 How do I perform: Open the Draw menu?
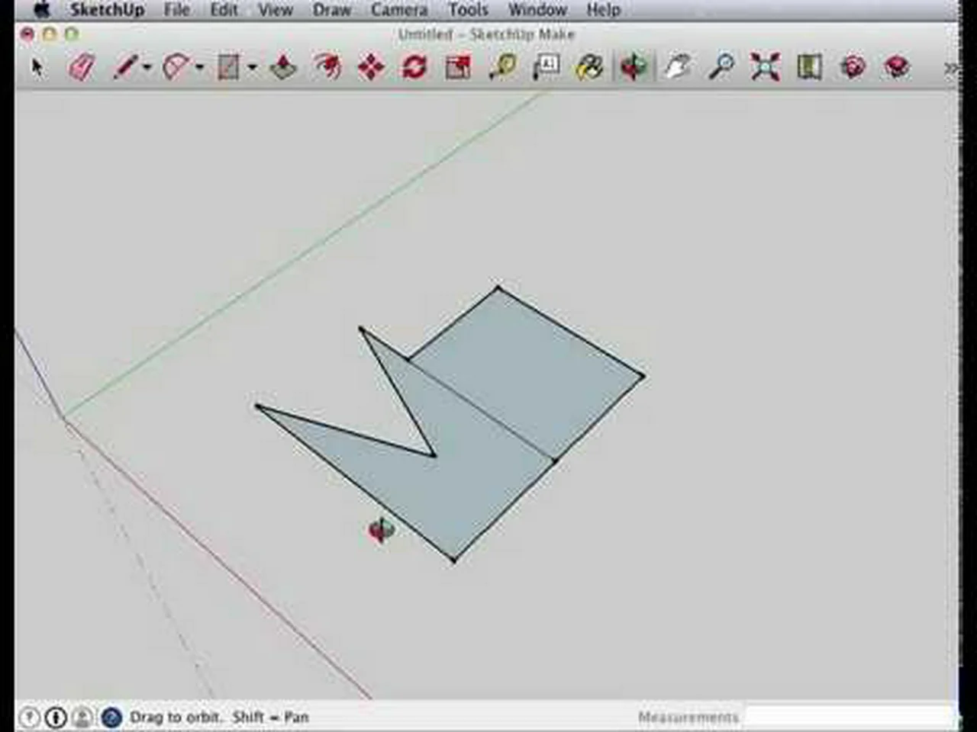tap(331, 10)
